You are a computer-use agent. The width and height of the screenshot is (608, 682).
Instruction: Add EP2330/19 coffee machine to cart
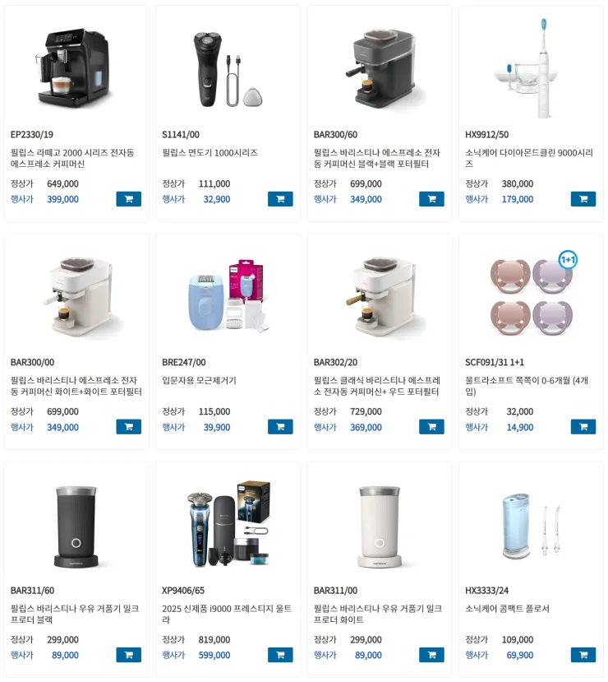click(x=128, y=199)
